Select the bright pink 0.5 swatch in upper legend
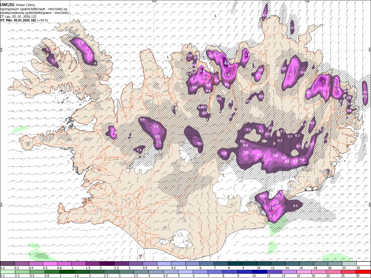Viewport: 371px width, 278px height. [50, 264]
